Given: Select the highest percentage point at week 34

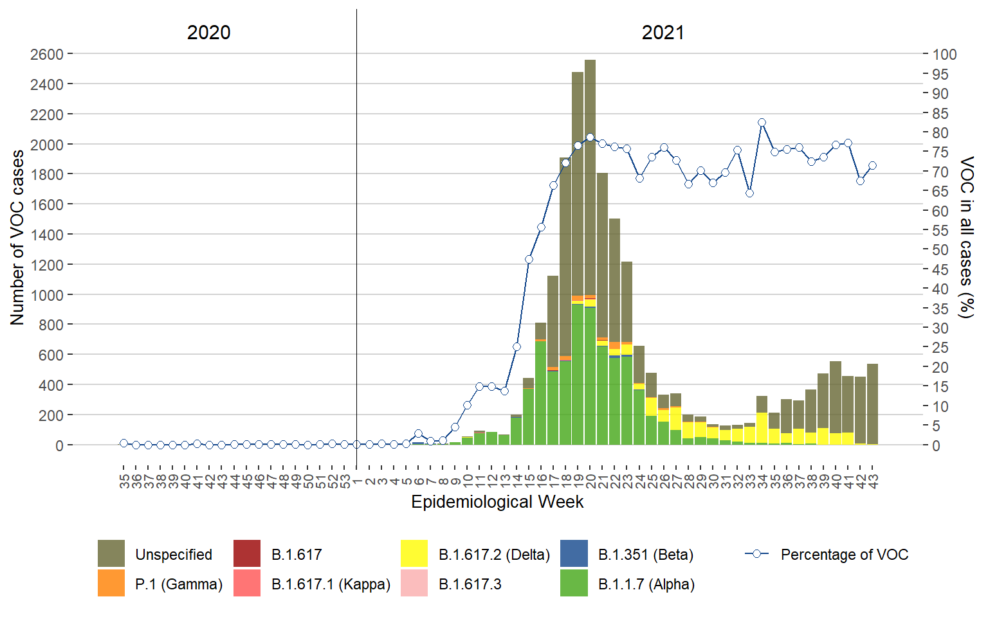Looking at the screenshot, I should click(762, 122).
